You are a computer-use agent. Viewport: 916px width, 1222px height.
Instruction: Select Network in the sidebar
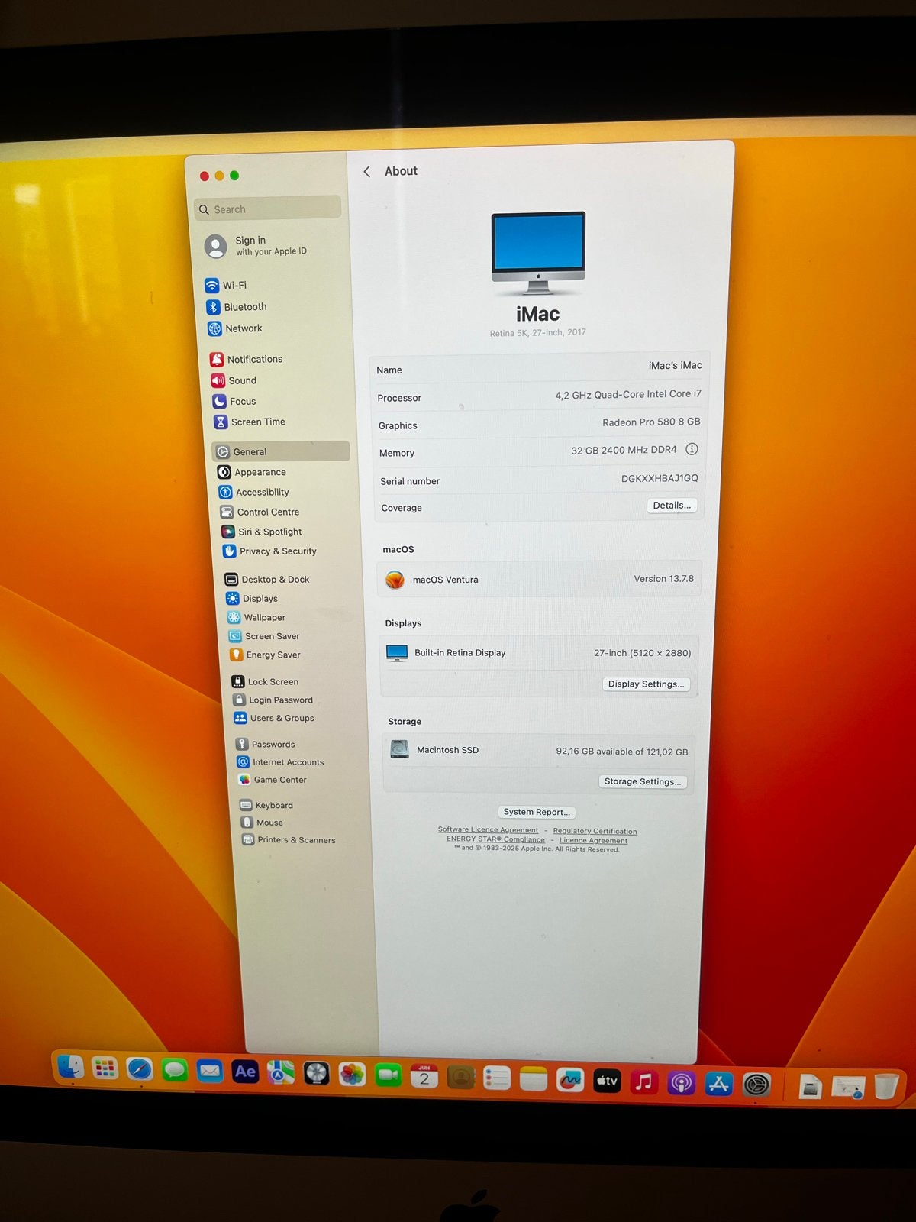coord(235,328)
